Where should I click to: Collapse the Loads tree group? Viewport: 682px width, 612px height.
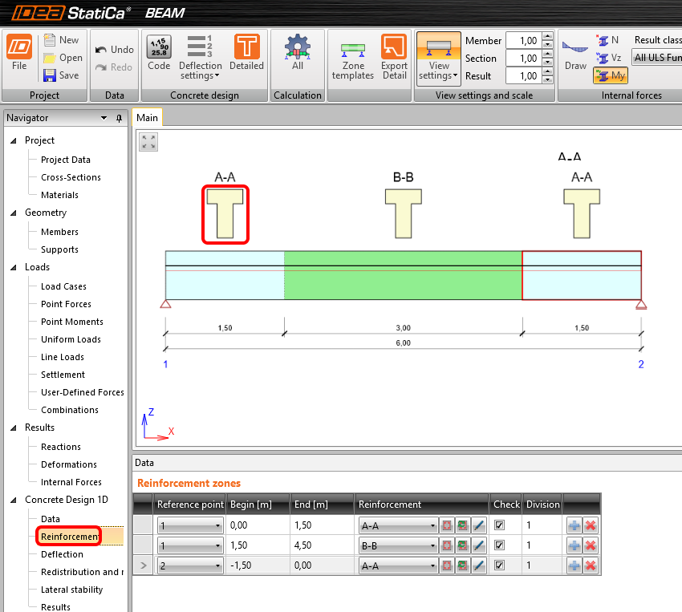pos(14,267)
